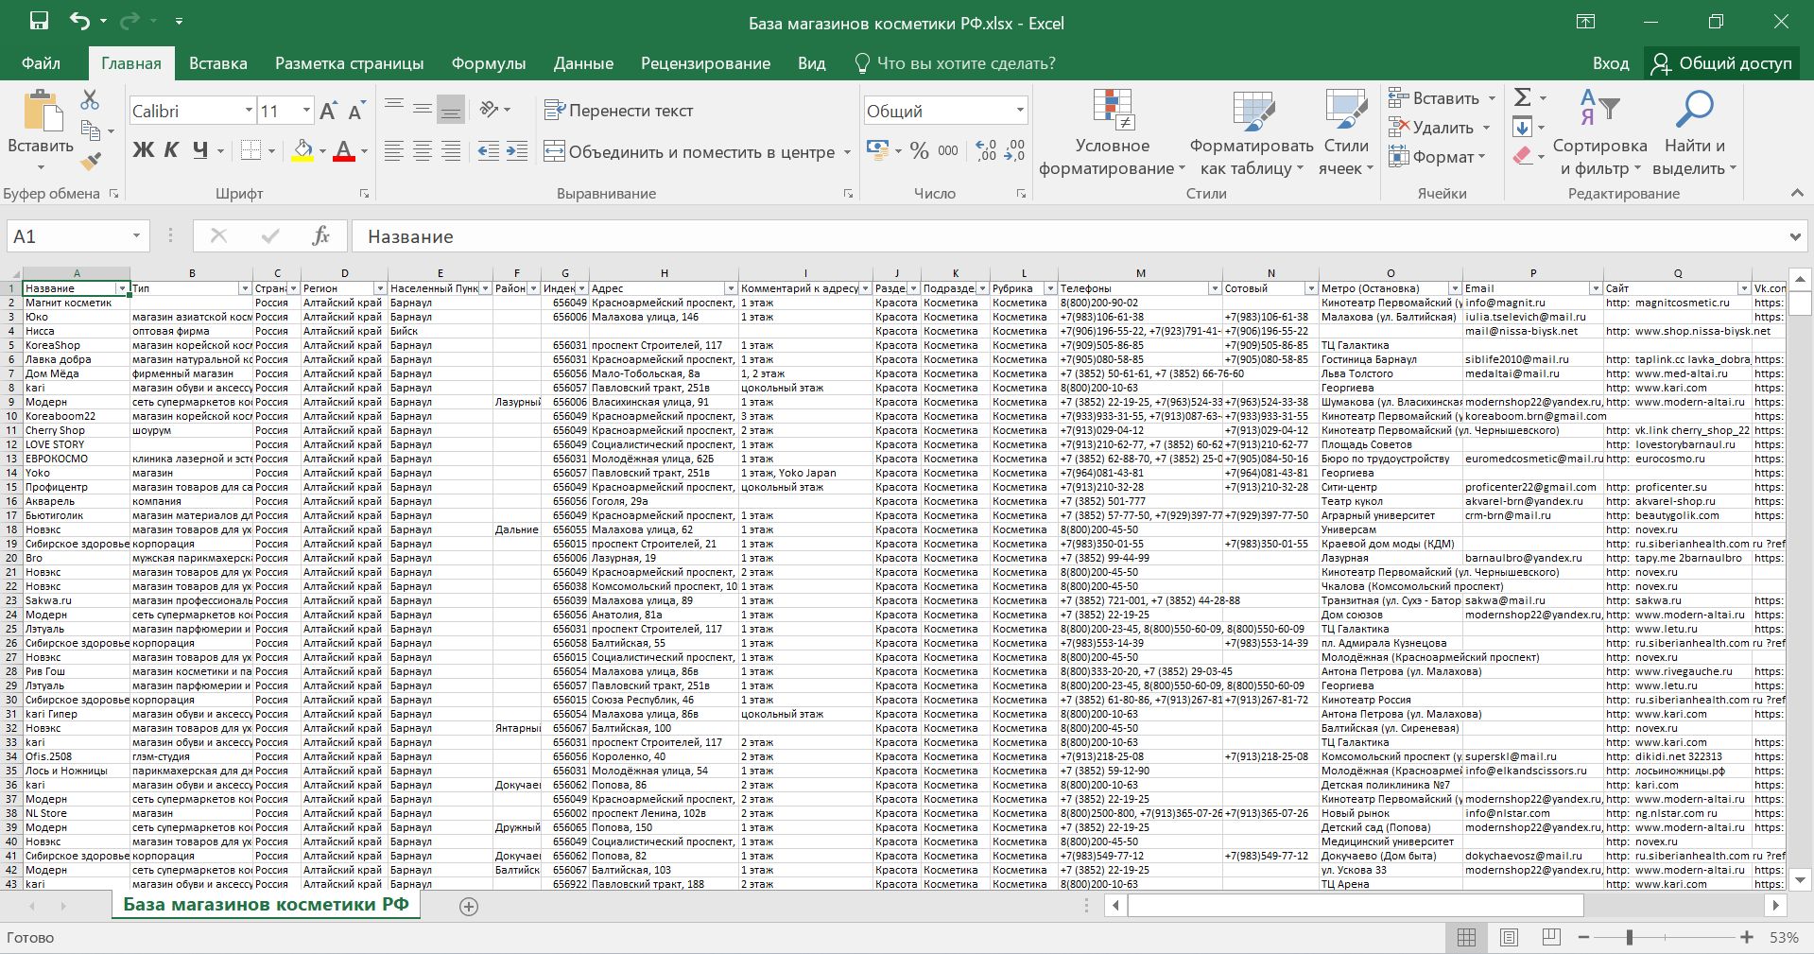Toggle Wrap Text option
This screenshot has height=954, width=1814.
click(x=619, y=111)
